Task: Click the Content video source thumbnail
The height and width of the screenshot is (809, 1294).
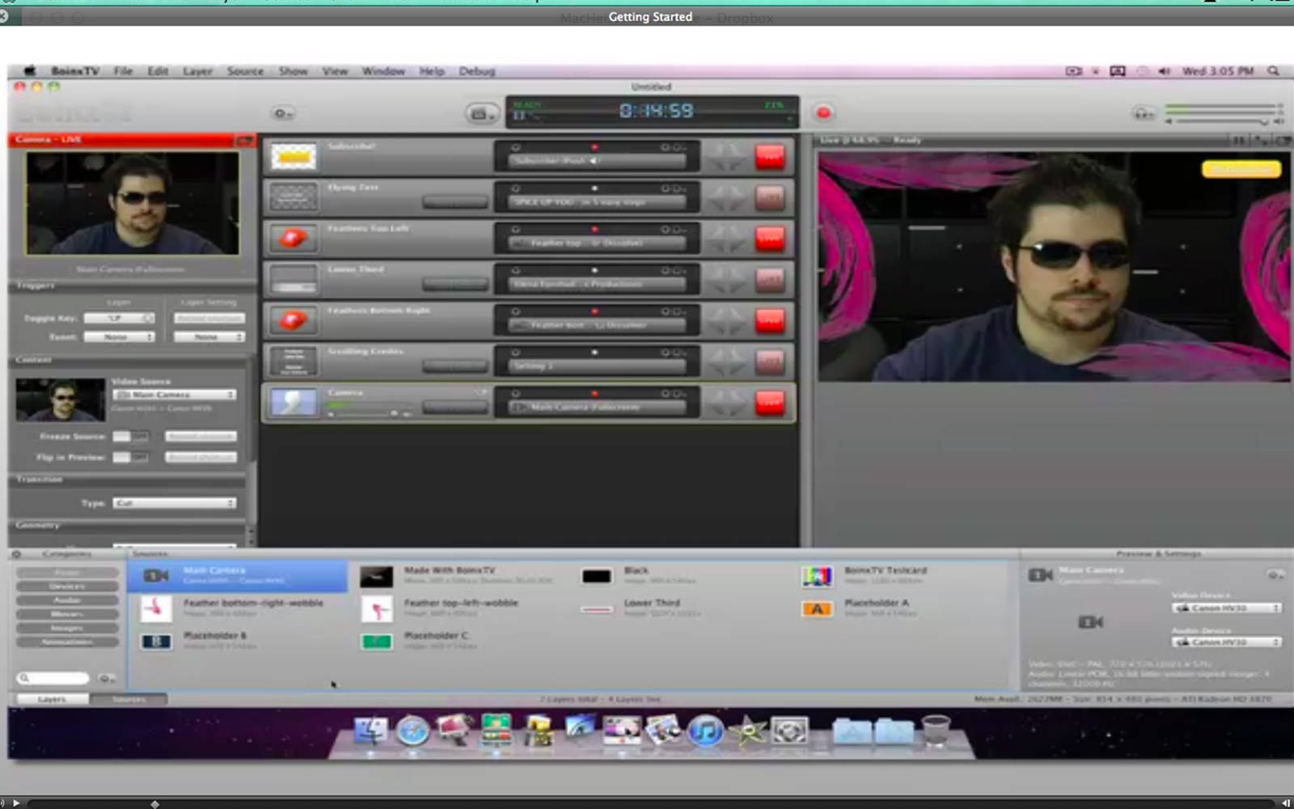Action: (61, 400)
